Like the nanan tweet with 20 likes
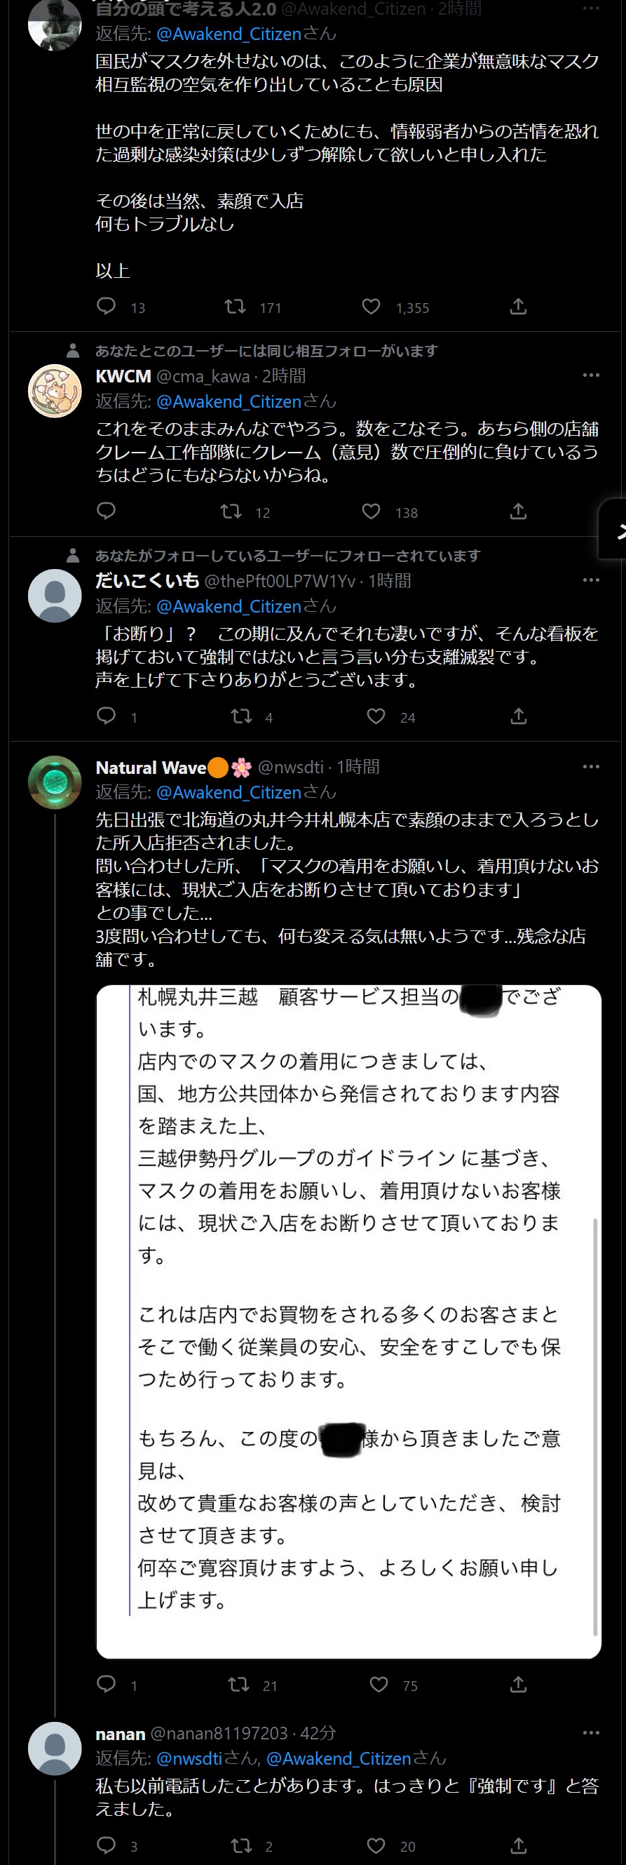Image resolution: width=626 pixels, height=1865 pixels. [376, 1845]
